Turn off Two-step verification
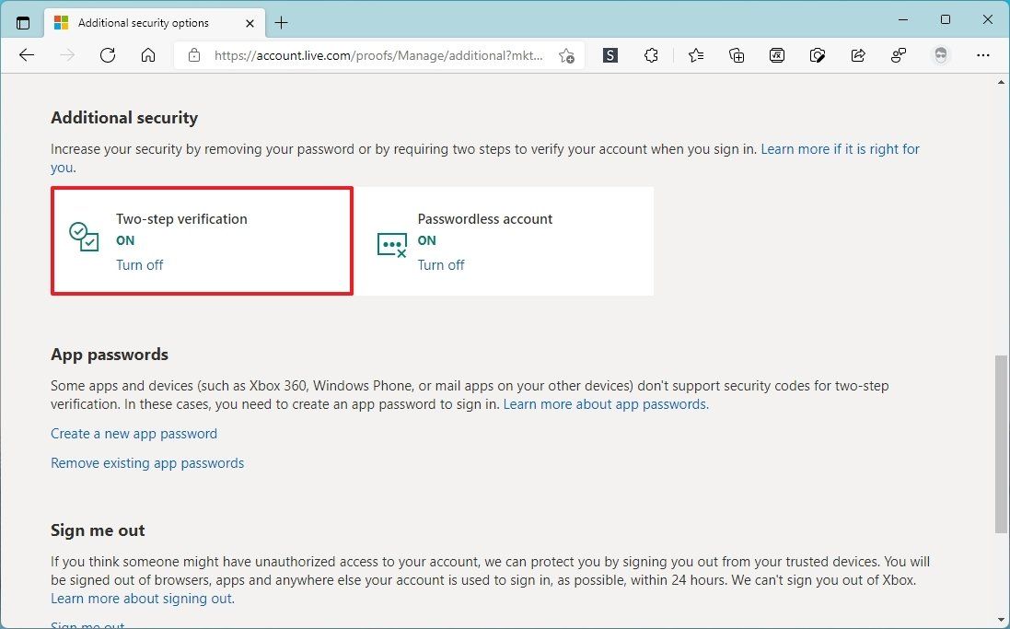This screenshot has width=1010, height=629. [139, 264]
